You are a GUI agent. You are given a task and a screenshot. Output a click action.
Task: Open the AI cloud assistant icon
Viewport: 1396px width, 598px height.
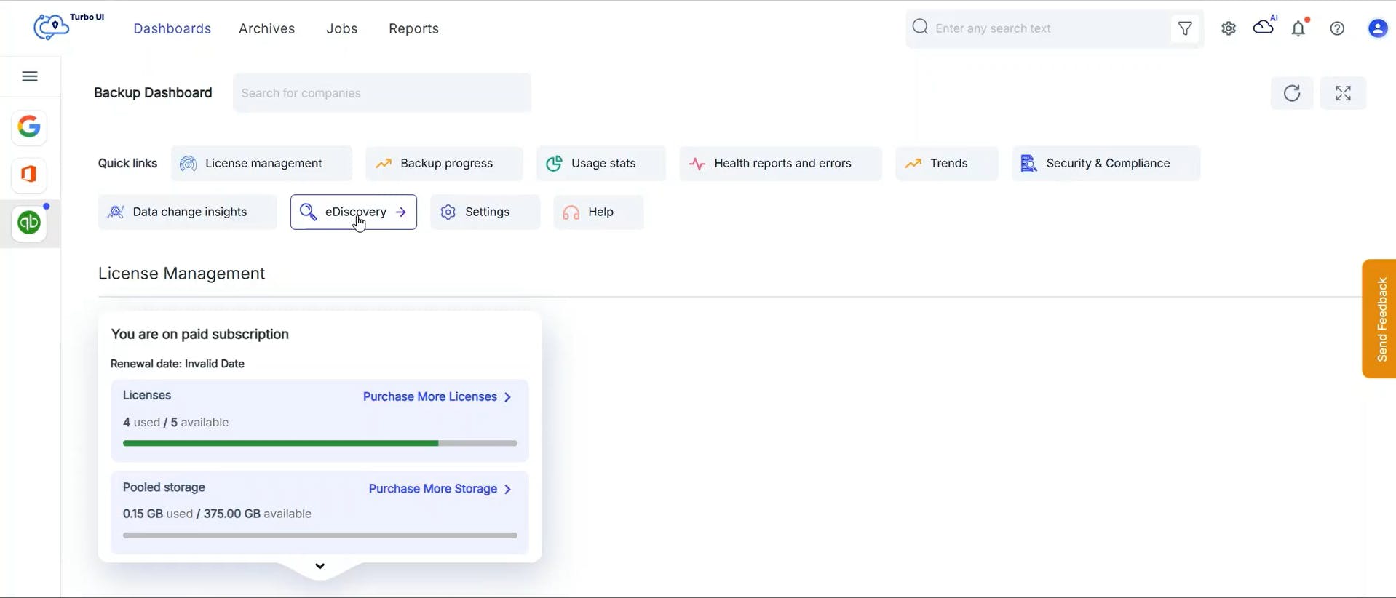pos(1264,27)
